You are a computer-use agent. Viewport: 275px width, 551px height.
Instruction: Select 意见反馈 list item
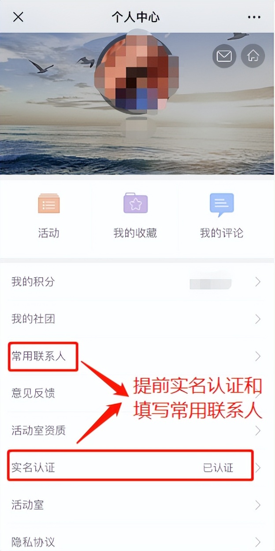pos(137,393)
